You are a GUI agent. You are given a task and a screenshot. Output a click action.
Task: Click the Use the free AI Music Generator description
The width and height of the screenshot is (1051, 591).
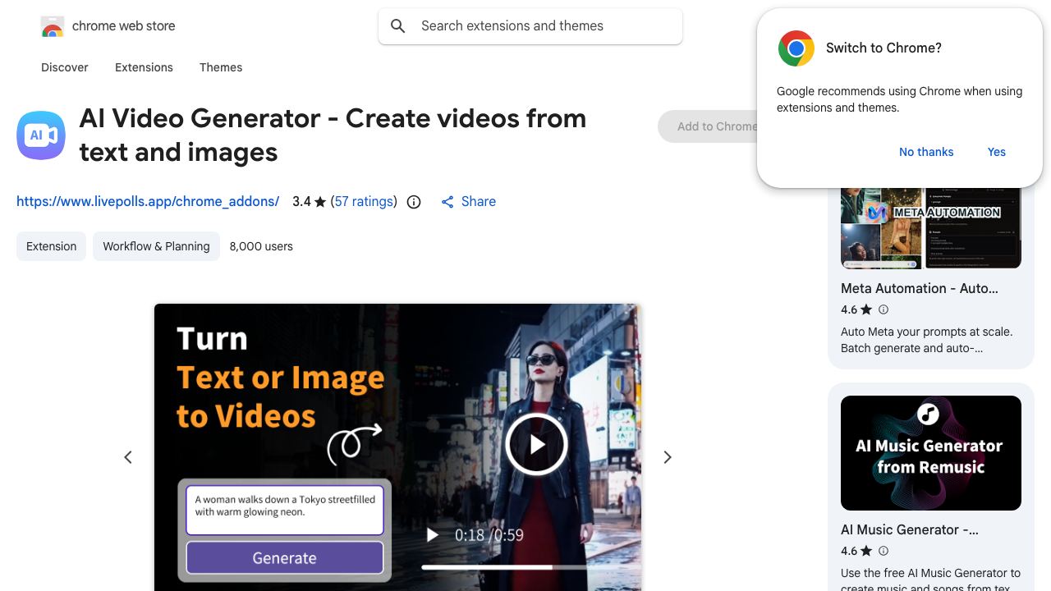(931, 580)
